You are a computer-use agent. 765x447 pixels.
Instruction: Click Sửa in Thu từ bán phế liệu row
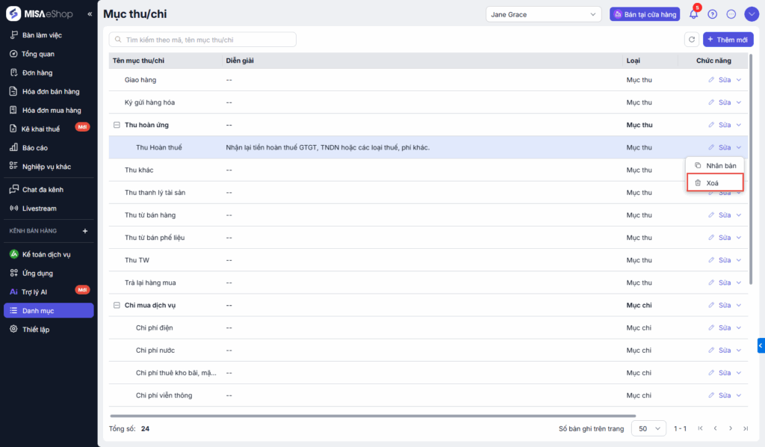[725, 238]
